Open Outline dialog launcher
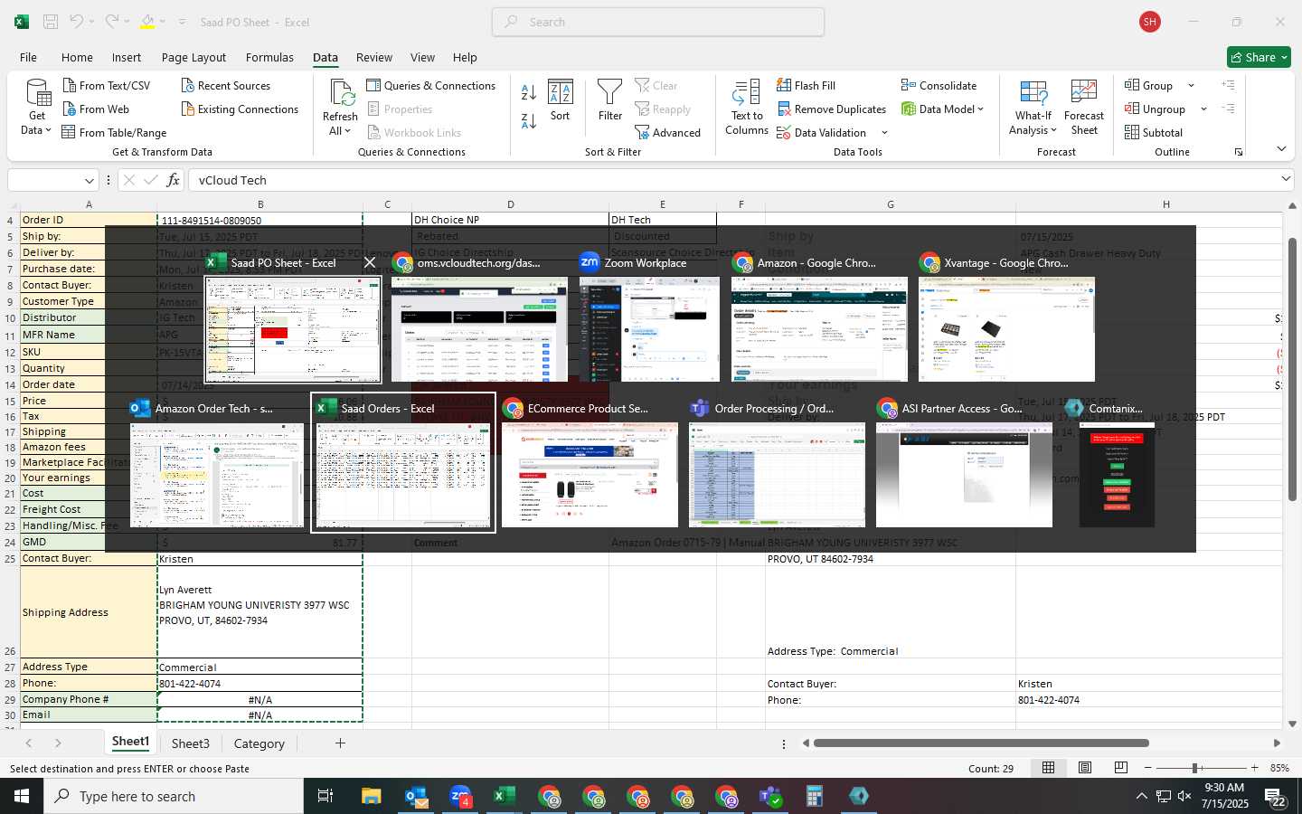This screenshot has height=814, width=1302. [1239, 152]
